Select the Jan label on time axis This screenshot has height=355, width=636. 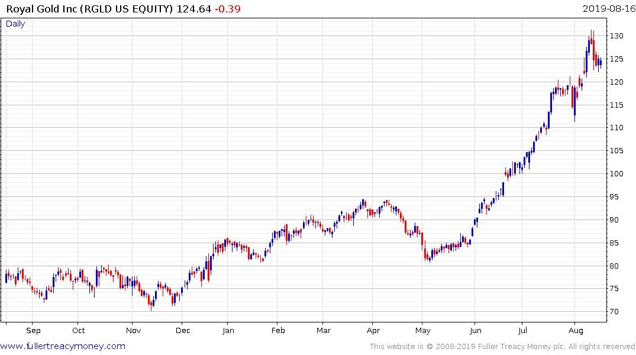coord(228,331)
